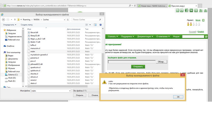The width and height of the screenshot is (212, 138).
Task: Switch to the 'Новая тема - NANO Antivirus' tab
Action: coord(152,5)
